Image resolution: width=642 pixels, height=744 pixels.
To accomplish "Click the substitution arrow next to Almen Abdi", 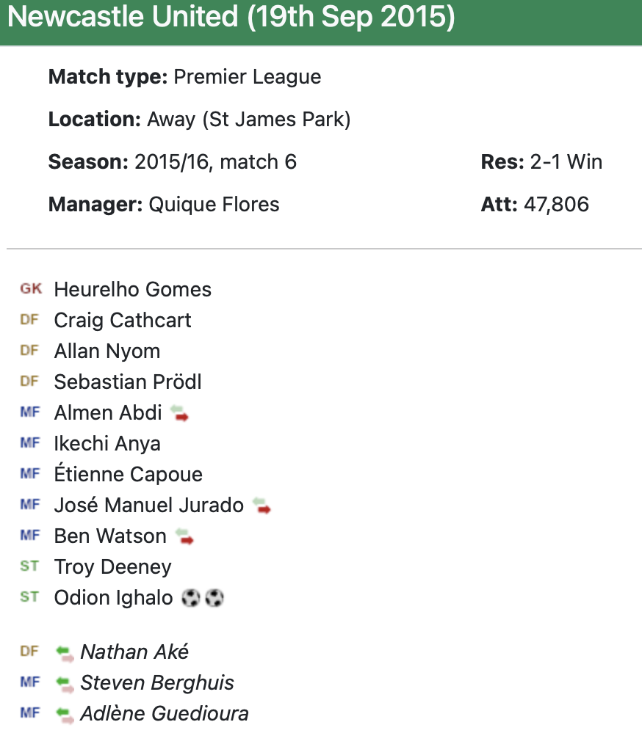I will [x=179, y=414].
